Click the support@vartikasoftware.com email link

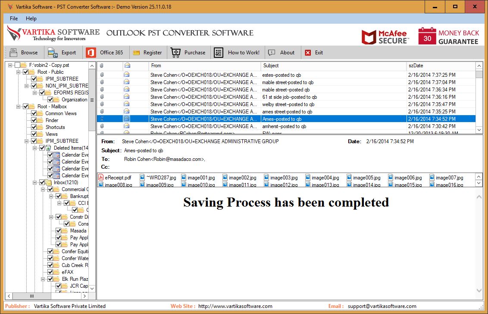point(382,306)
